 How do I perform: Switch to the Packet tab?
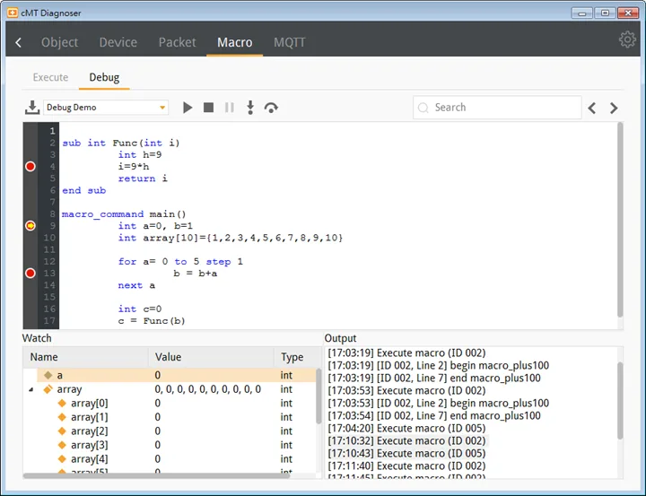click(177, 42)
